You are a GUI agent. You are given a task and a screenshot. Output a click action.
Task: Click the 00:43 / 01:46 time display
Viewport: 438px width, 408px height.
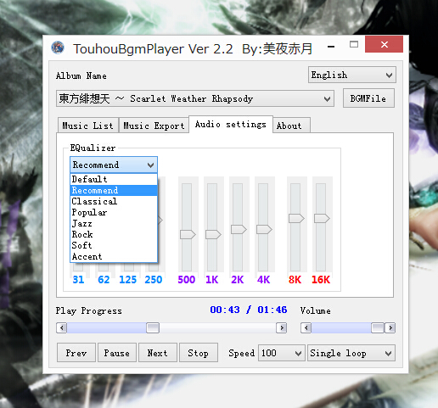249,310
